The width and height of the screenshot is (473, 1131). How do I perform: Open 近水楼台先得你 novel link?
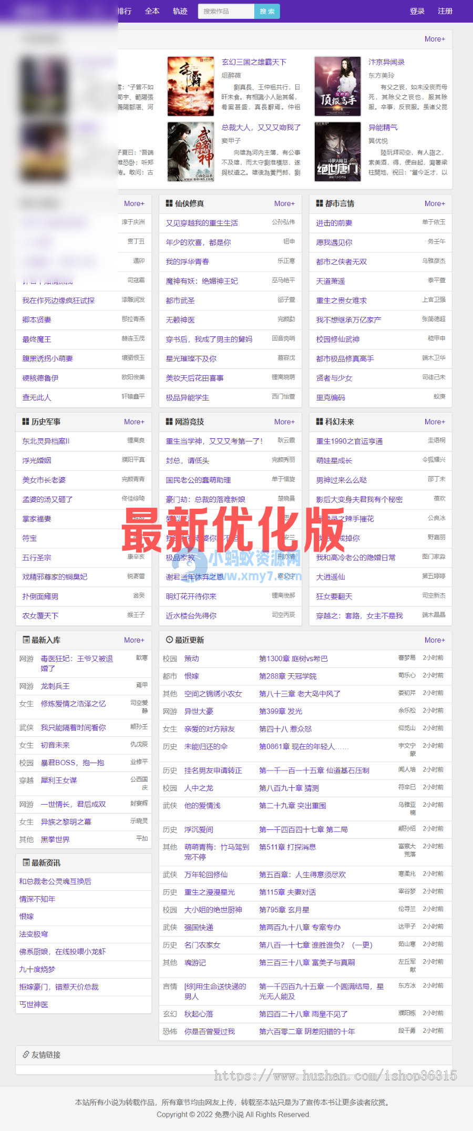point(191,615)
